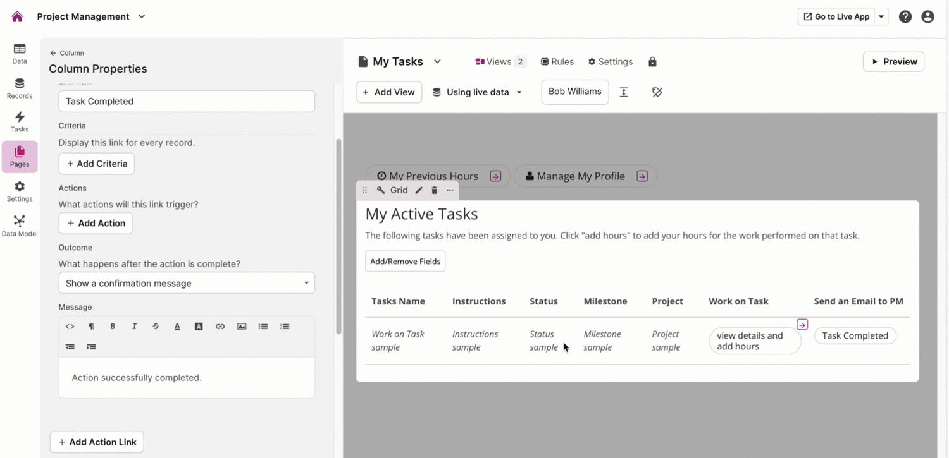The height and width of the screenshot is (458, 949).
Task: Toggle code view in the message editor
Action: tap(70, 327)
